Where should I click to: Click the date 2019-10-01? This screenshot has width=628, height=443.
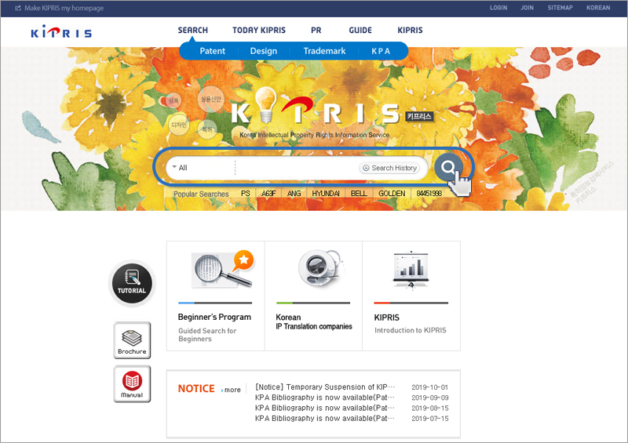click(x=429, y=387)
